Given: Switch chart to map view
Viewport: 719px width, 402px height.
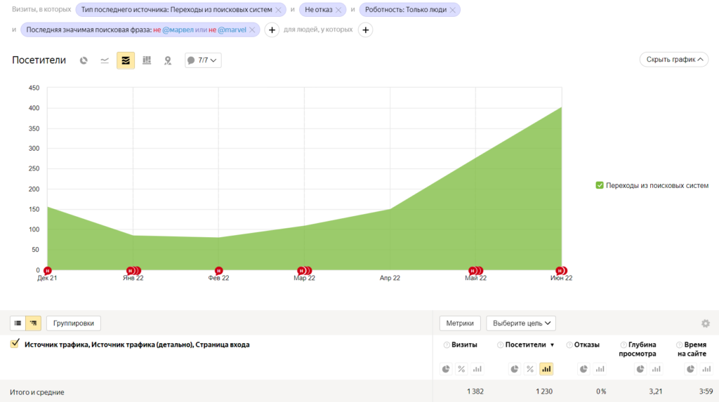Looking at the screenshot, I should (168, 60).
